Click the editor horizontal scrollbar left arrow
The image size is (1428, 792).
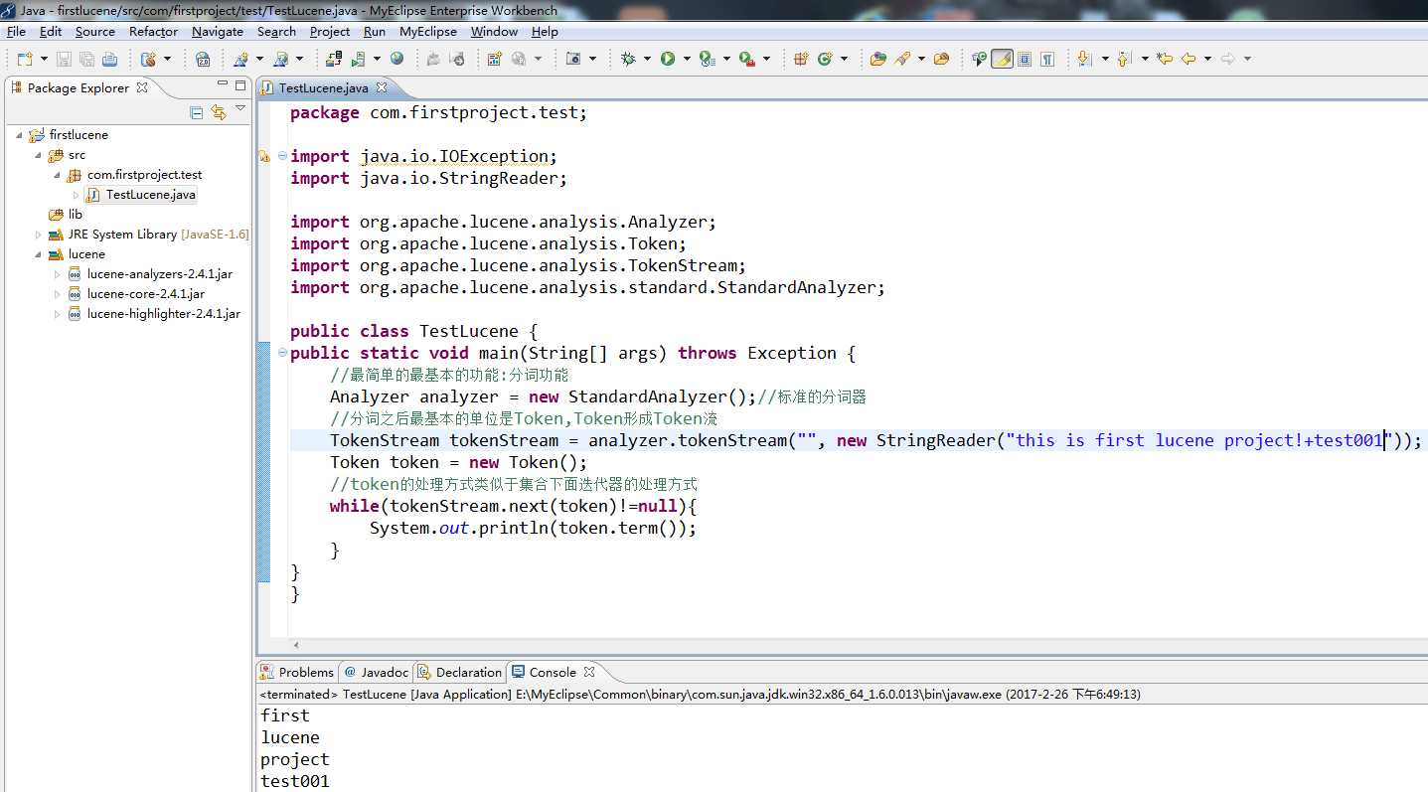coord(296,645)
